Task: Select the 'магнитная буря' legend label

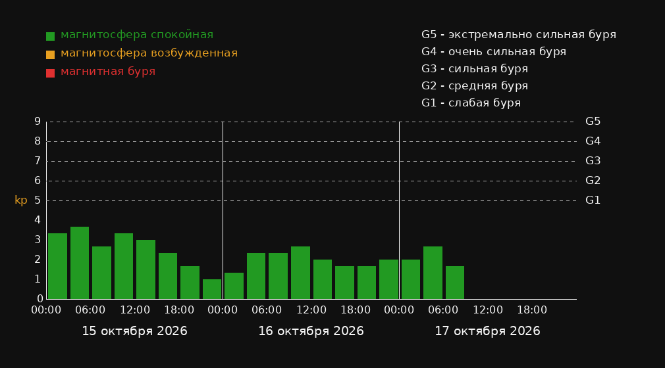Action: tap(108, 72)
